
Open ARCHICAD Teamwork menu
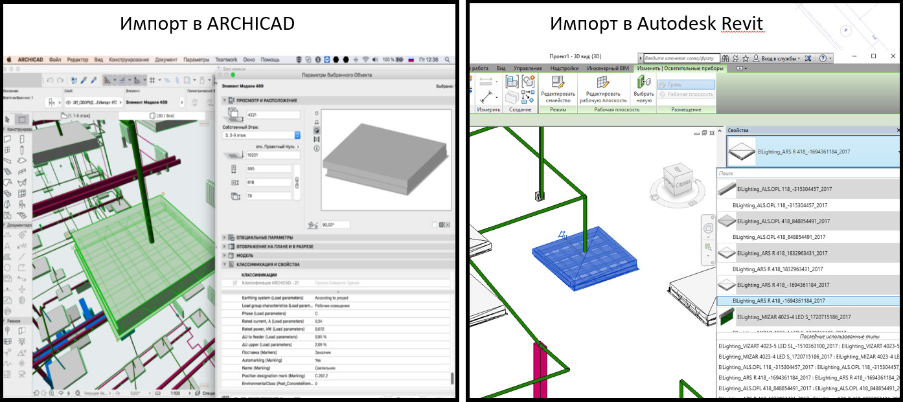point(226,60)
